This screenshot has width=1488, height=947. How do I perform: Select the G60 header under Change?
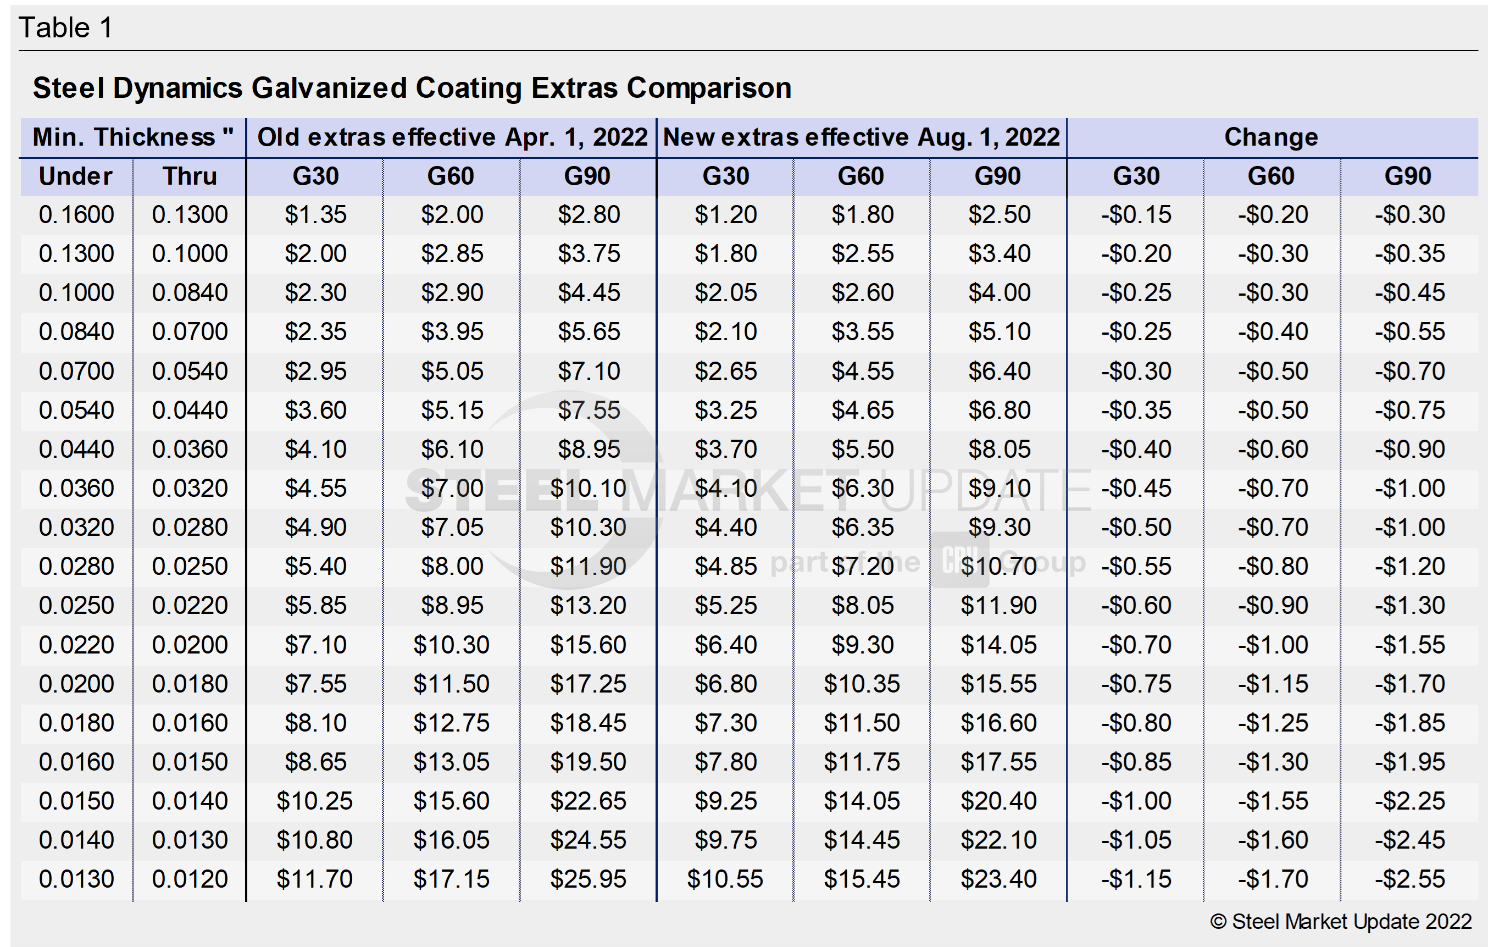pyautogui.click(x=1271, y=177)
